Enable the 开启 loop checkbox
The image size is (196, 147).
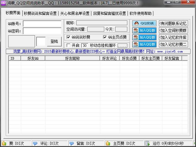(x=68, y=45)
